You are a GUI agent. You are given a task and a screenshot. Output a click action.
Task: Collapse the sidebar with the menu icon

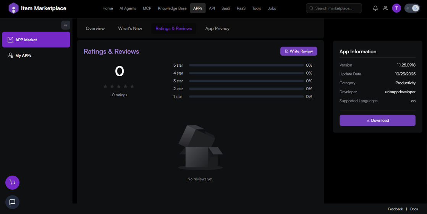[x=66, y=25]
